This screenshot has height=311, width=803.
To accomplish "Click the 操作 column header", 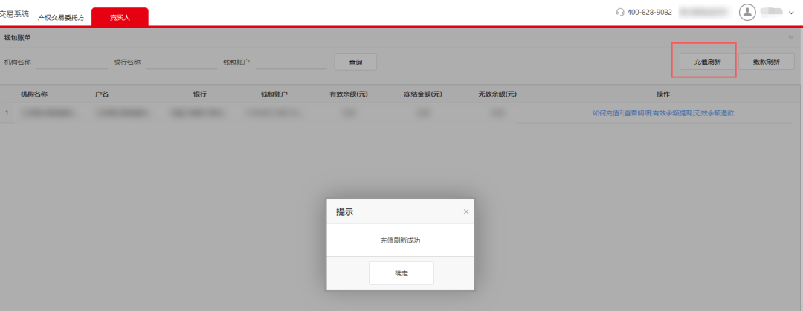I will click(x=663, y=94).
